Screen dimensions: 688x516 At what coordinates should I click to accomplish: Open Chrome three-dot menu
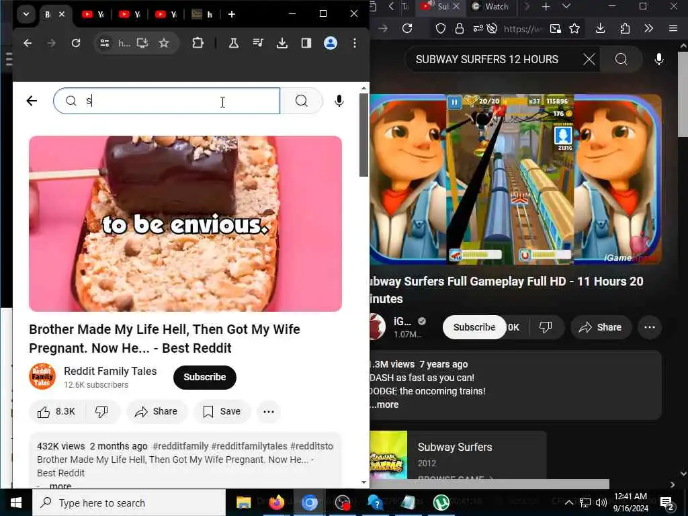coord(355,43)
